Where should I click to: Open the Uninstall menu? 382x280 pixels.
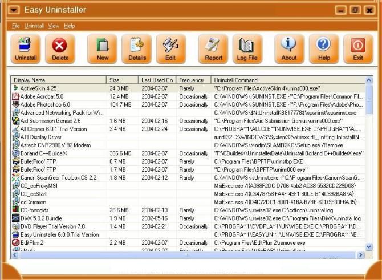point(34,26)
